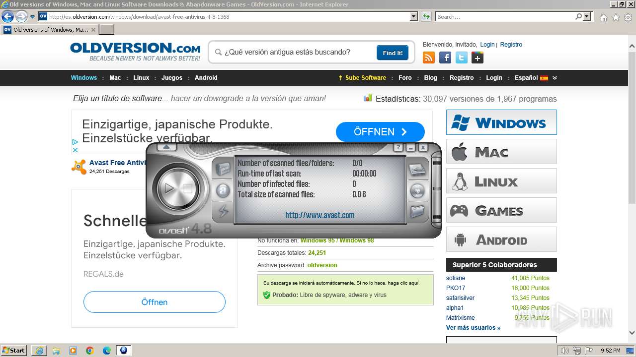Click volume speaker tray icon
636x357 pixels.
click(x=564, y=351)
